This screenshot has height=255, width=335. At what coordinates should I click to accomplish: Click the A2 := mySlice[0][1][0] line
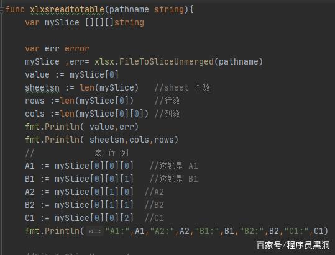coord(79,192)
